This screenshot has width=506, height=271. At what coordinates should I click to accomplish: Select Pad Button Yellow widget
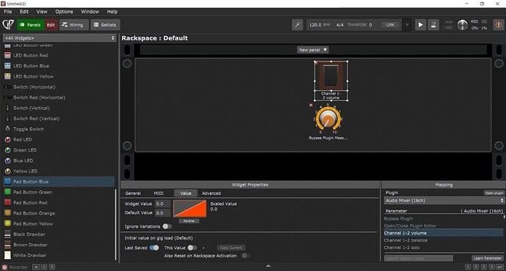(x=33, y=223)
